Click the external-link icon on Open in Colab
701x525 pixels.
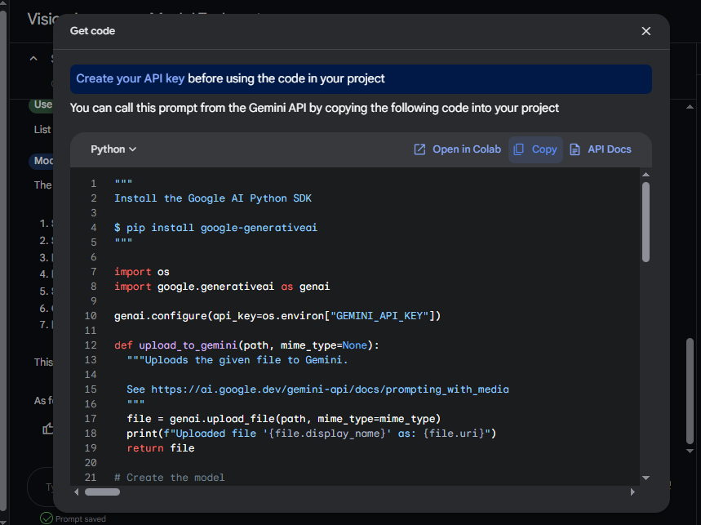point(418,149)
